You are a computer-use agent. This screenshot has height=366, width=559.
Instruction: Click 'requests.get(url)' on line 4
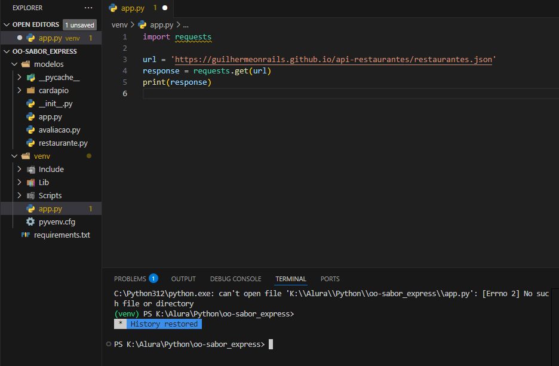232,71
